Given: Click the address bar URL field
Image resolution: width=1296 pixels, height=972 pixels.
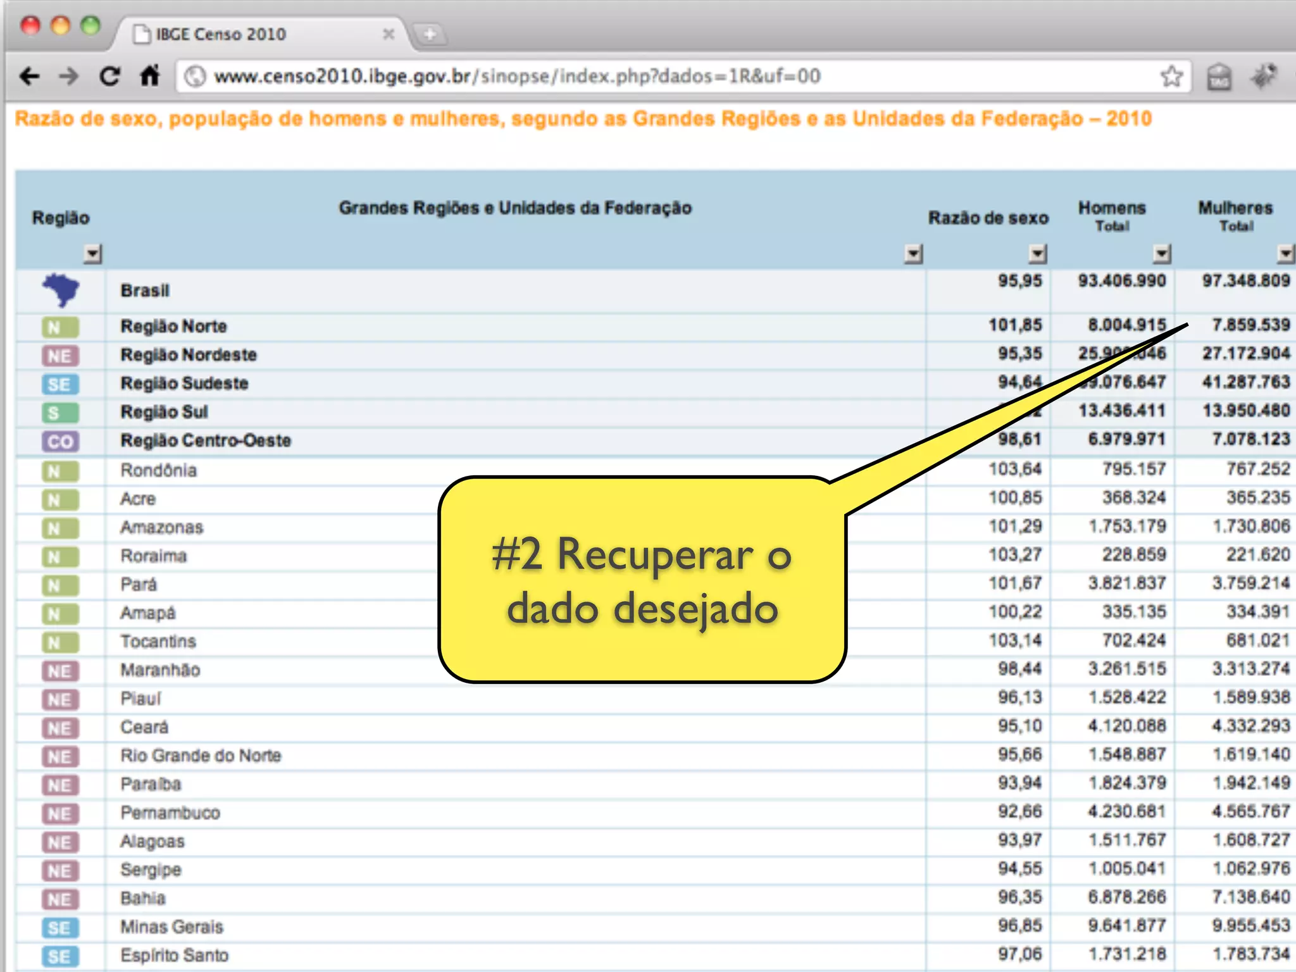Looking at the screenshot, I should coord(683,77).
